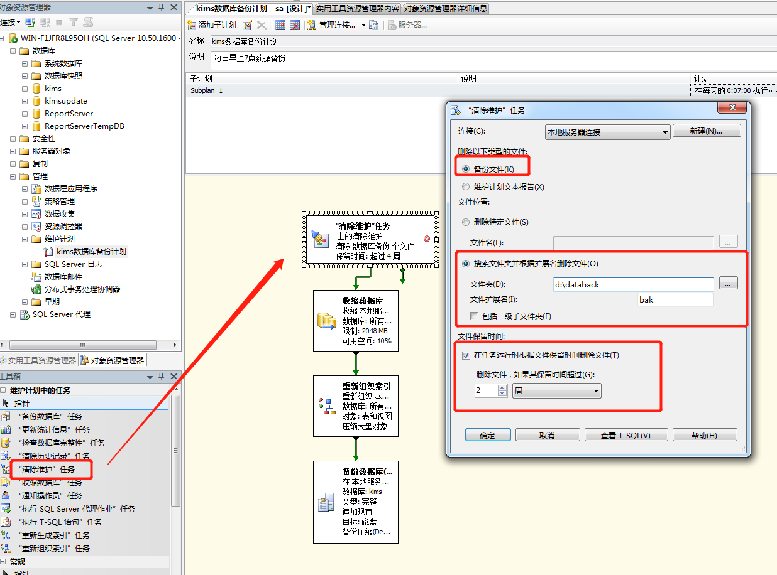Screen dimensions: 777x575
Task: Select the 删除特定文件(S) radio button
Action: click(466, 222)
